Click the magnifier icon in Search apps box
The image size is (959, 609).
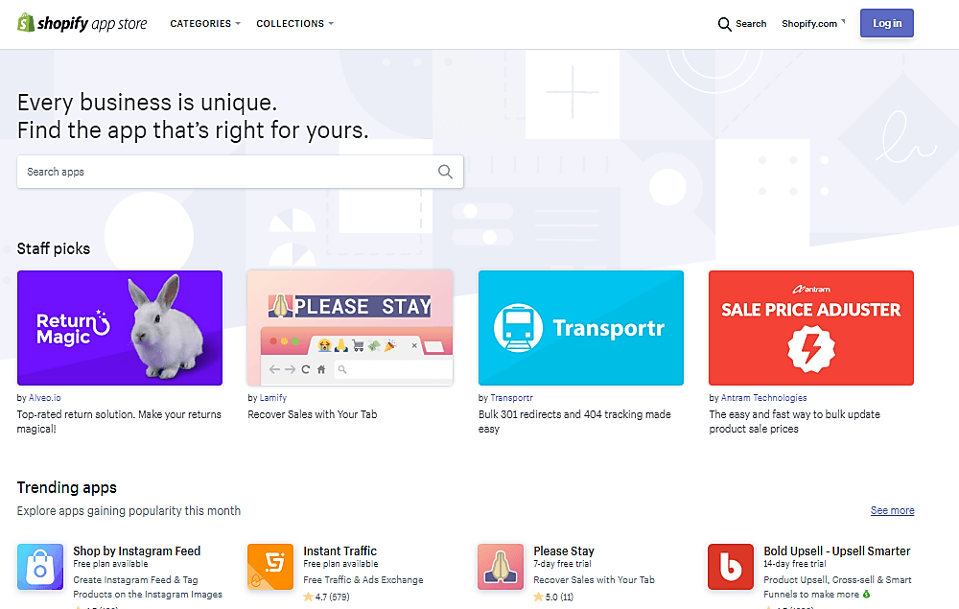point(445,172)
